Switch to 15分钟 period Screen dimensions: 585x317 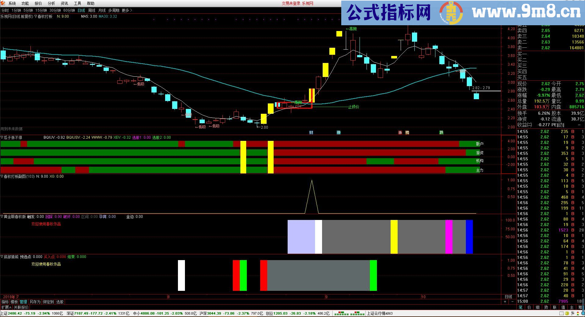(x=41, y=10)
